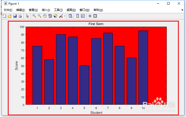Click the 'Student' x-axis label
The width and height of the screenshot is (186, 117).
(x=96, y=113)
